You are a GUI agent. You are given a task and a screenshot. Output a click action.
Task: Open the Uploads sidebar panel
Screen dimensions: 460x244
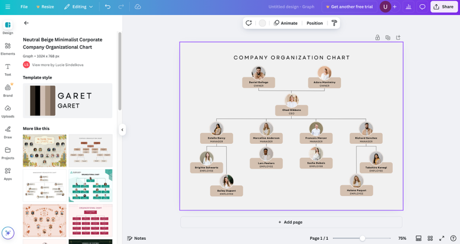tap(8, 112)
